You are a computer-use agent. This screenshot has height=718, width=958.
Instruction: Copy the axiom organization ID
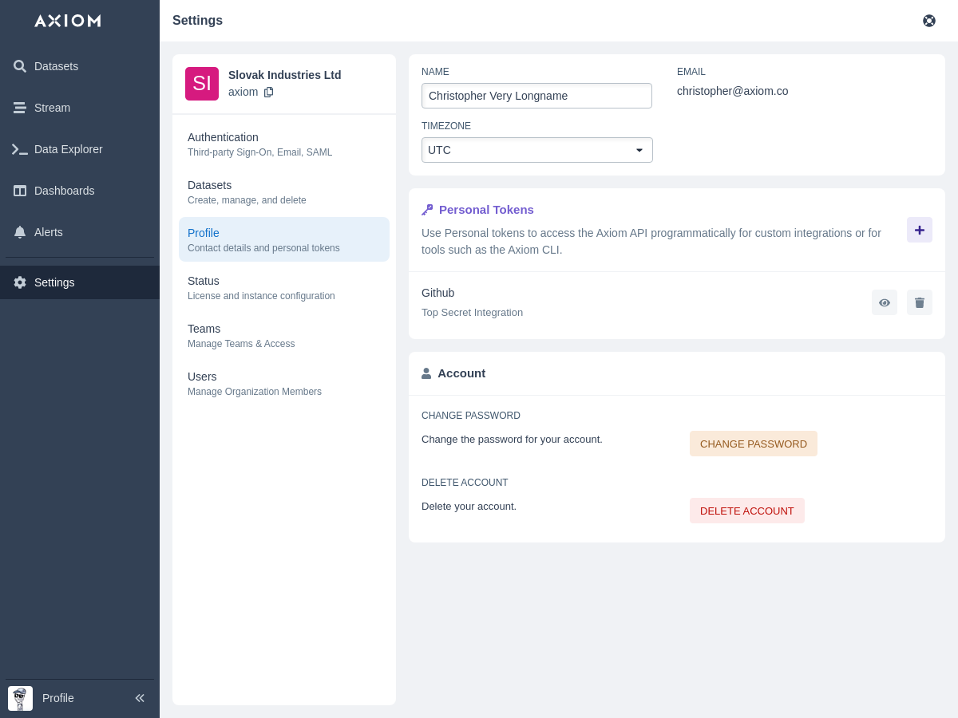click(x=268, y=92)
